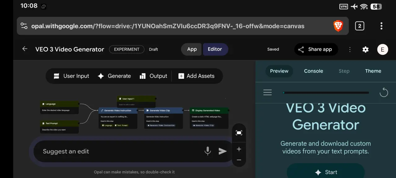Click the Draft status label
The image size is (396, 178).
[x=153, y=49]
